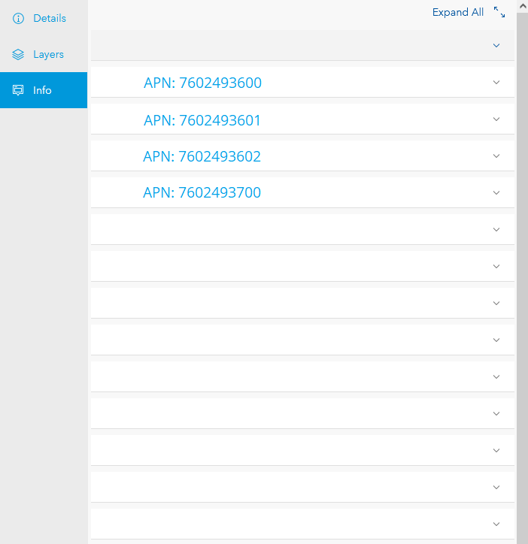
Task: Open the Details tab
Action: [x=44, y=18]
